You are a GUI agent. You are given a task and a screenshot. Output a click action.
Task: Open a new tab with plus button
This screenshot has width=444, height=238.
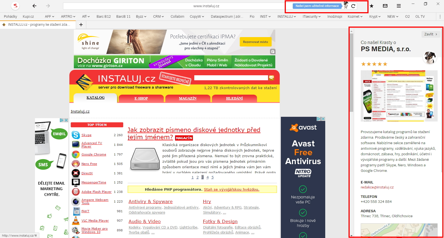click(81, 25)
